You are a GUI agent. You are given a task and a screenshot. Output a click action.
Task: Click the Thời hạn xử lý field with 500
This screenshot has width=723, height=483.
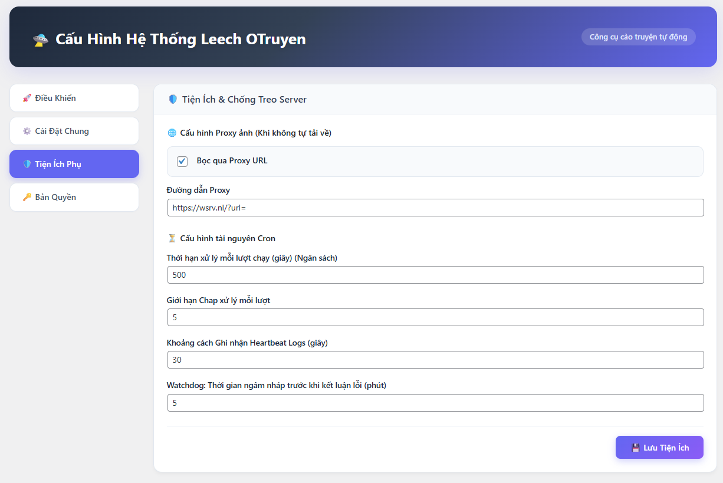pos(435,275)
